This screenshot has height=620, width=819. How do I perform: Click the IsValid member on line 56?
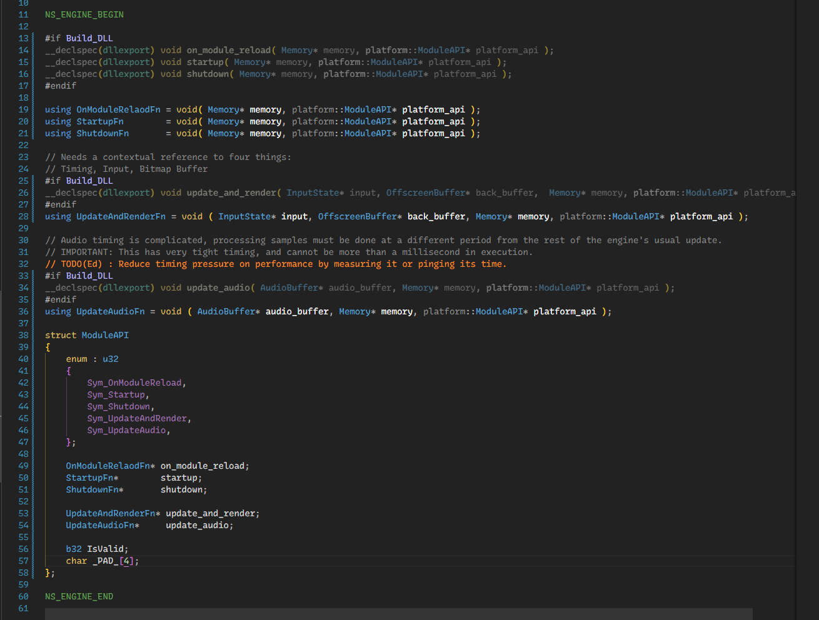(x=105, y=549)
